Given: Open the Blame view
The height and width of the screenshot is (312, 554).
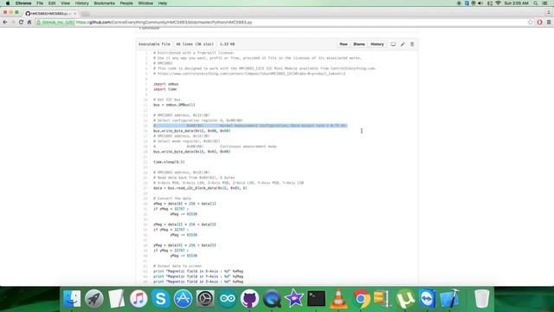Looking at the screenshot, I should (359, 44).
